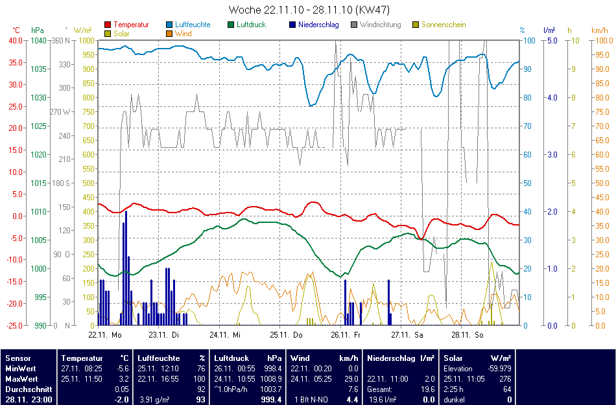Image resolution: width=616 pixels, height=405 pixels.
Task: Click the 23.11. Di date label
Action: [x=163, y=335]
